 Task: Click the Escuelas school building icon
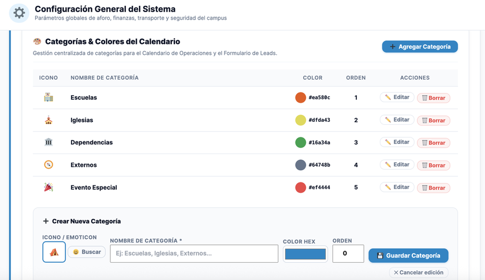[48, 98]
